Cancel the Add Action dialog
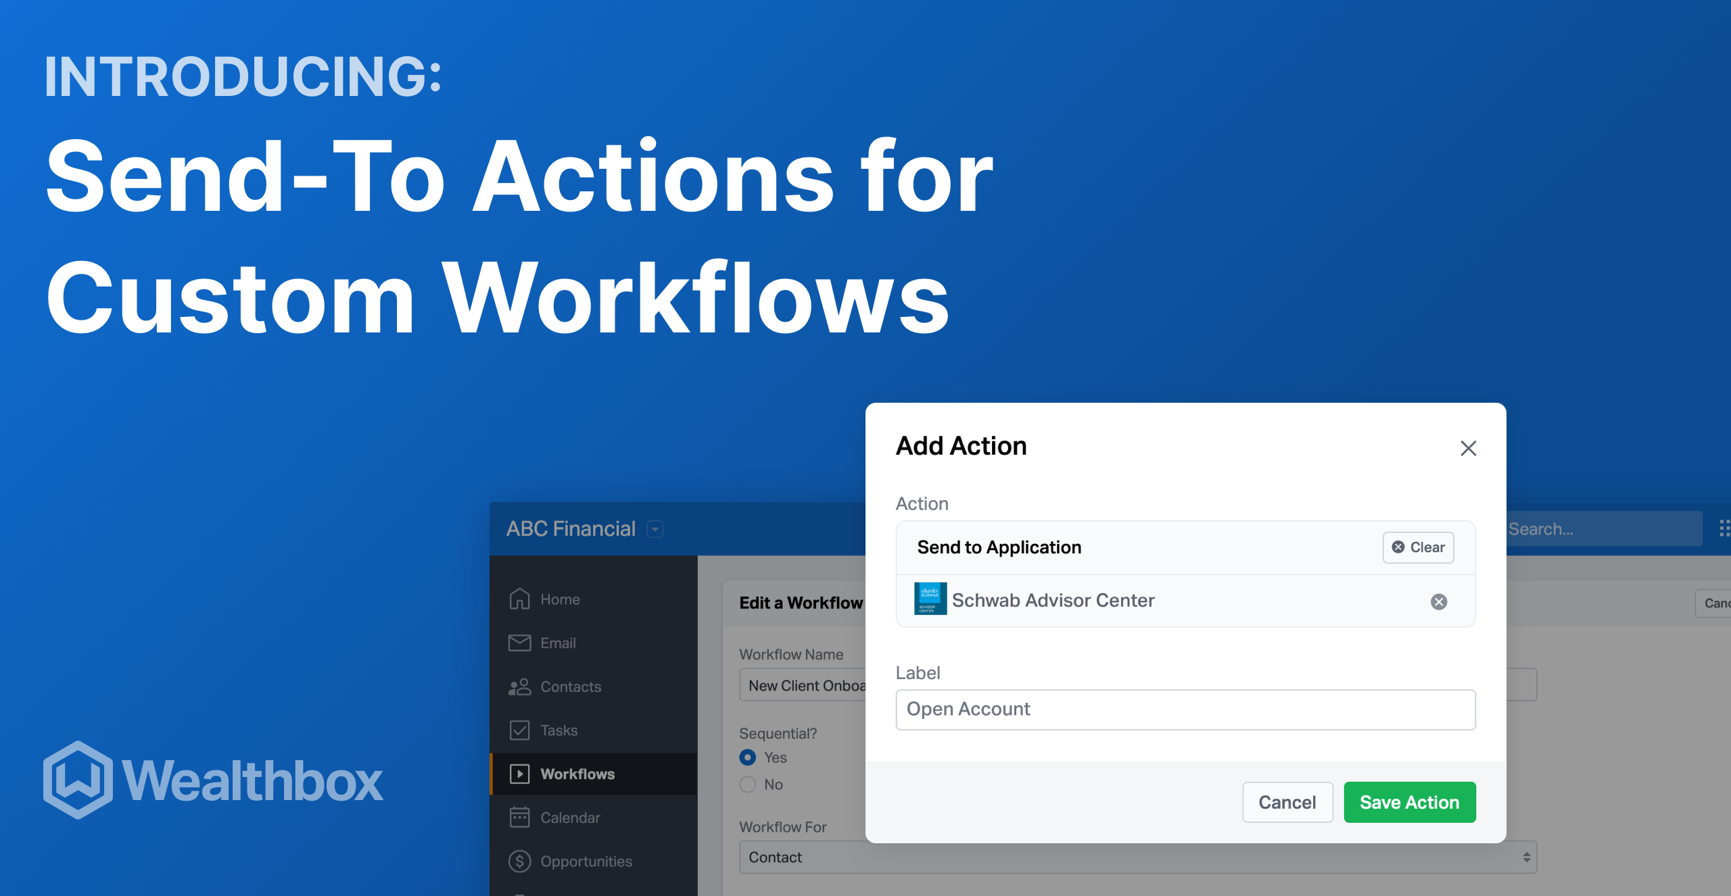Screen dimensions: 1731x896 [x=1287, y=802]
